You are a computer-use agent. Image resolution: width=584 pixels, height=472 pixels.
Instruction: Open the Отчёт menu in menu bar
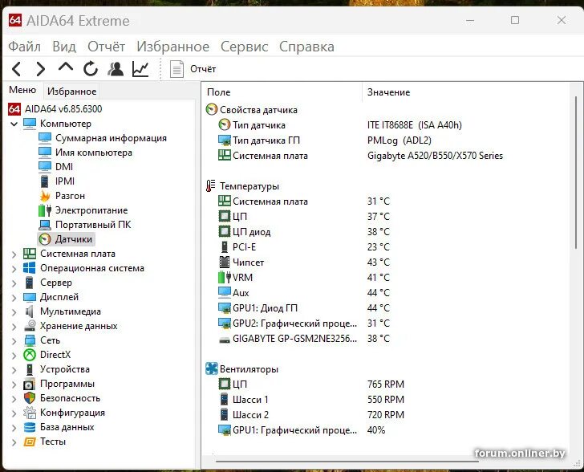tap(106, 47)
